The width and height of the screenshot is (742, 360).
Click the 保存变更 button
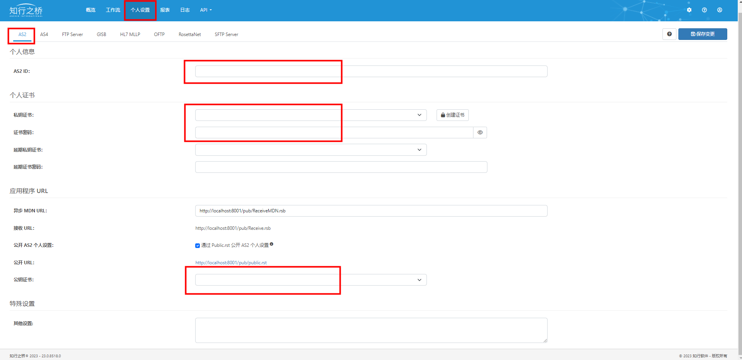click(702, 34)
